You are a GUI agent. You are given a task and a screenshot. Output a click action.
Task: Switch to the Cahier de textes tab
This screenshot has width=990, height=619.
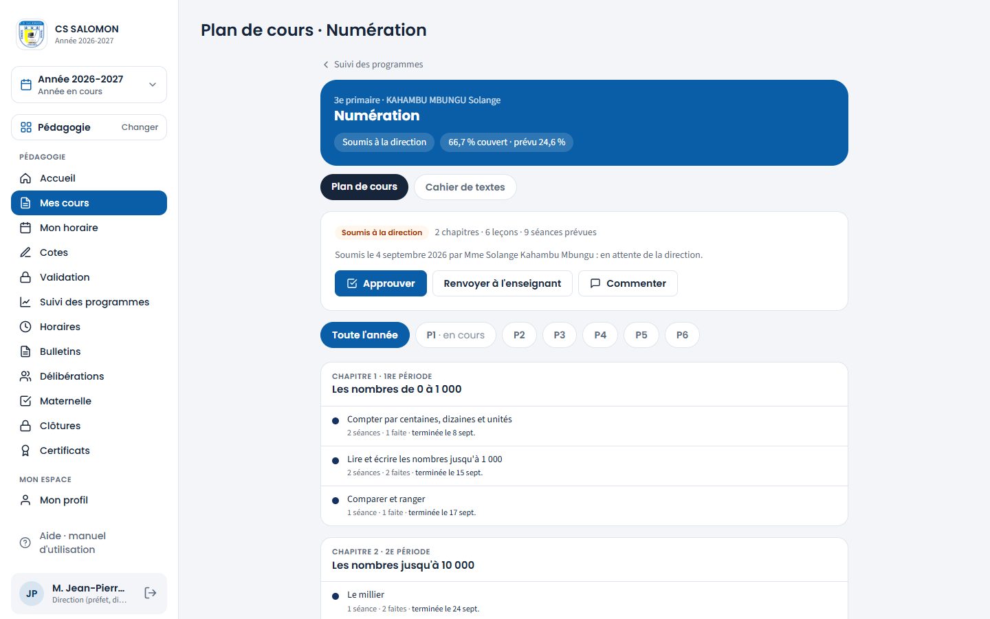[465, 187]
